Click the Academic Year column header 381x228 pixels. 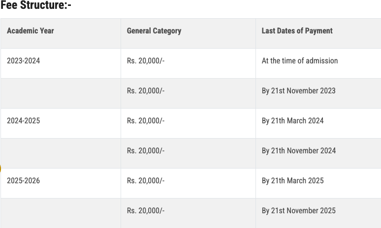tap(31, 31)
